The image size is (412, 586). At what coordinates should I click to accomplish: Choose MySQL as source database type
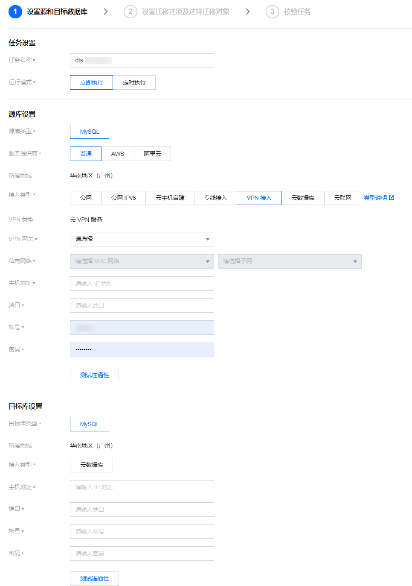pos(90,132)
